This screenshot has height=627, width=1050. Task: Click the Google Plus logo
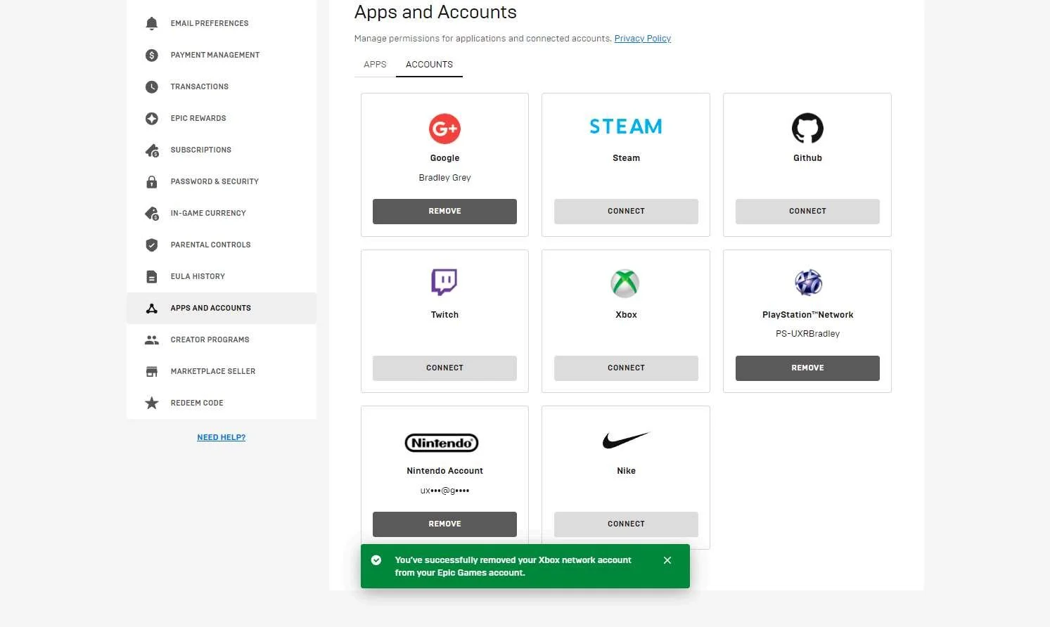[444, 129]
